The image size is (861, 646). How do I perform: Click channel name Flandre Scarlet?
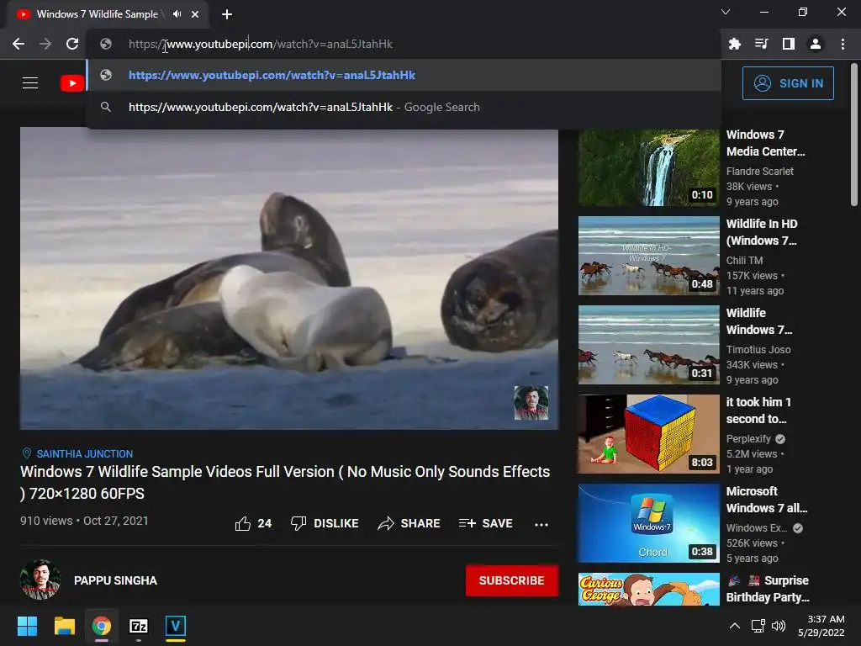coord(759,172)
